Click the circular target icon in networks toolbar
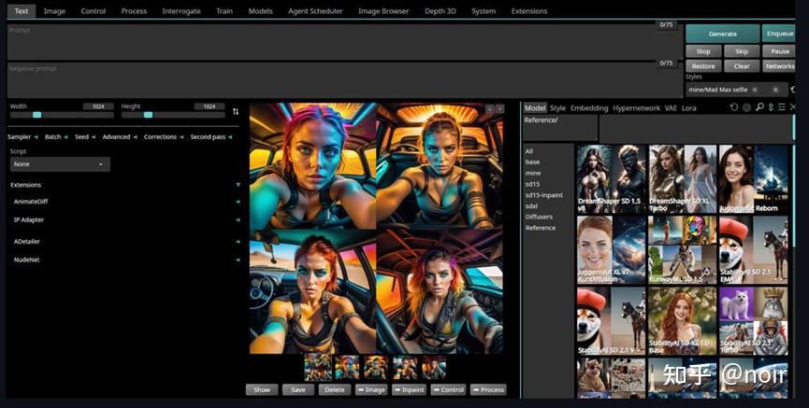 (746, 107)
